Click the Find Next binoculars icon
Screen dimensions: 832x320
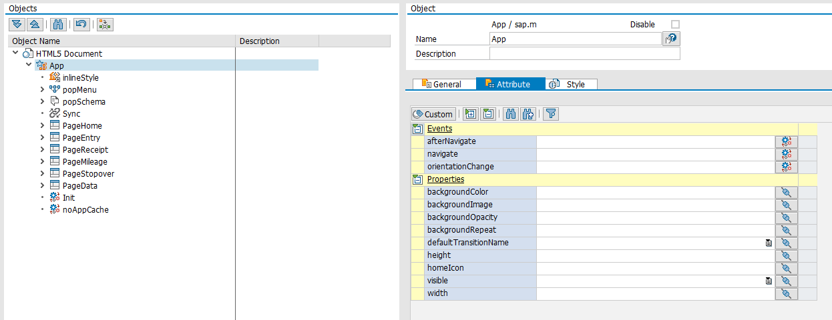pos(528,114)
